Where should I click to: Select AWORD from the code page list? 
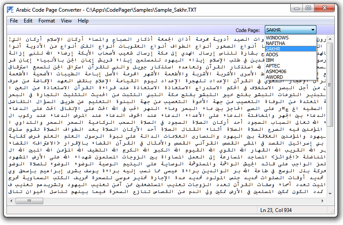pos(291,77)
